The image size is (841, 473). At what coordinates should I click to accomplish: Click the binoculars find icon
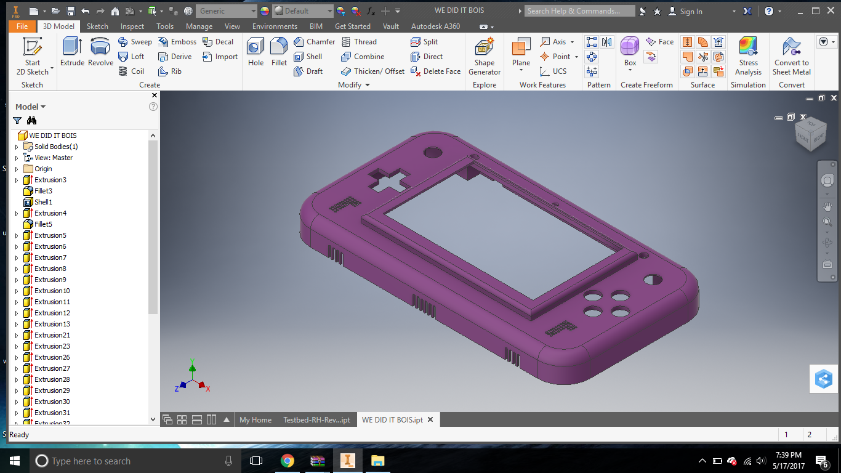coord(32,121)
